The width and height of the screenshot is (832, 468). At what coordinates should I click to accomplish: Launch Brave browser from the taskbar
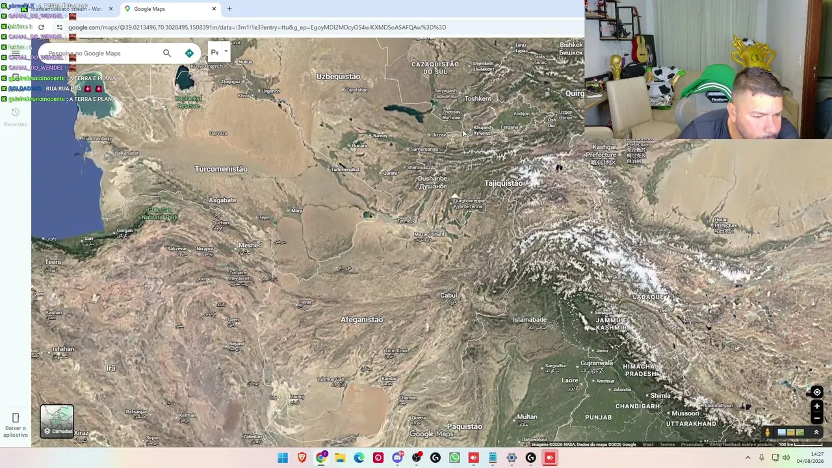(302, 458)
